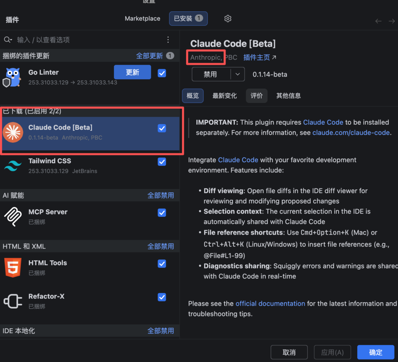
Task: Select the 评价 reviews tab
Action: coord(257,96)
